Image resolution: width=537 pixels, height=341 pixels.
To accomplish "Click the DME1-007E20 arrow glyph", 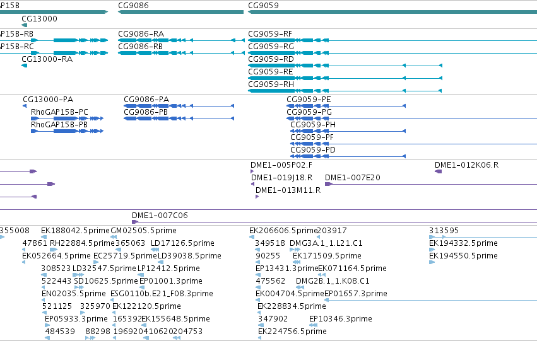I will [328, 184].
